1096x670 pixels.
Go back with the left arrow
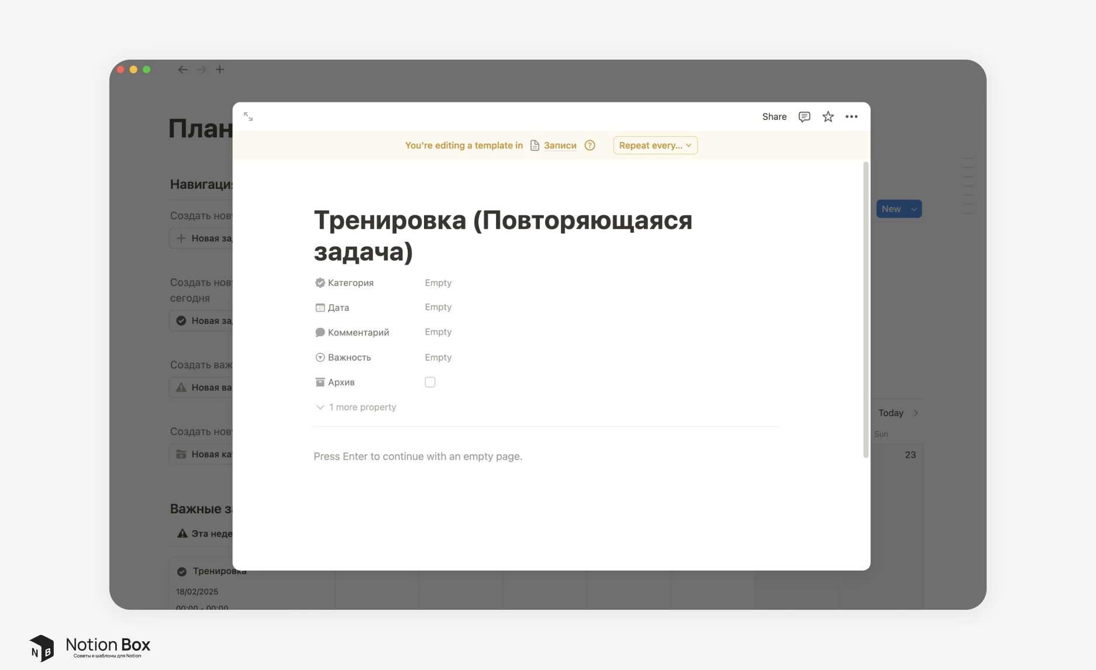pyautogui.click(x=183, y=70)
